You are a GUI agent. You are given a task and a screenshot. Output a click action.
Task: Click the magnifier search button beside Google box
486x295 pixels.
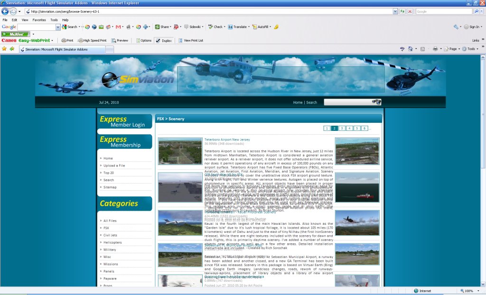point(477,11)
